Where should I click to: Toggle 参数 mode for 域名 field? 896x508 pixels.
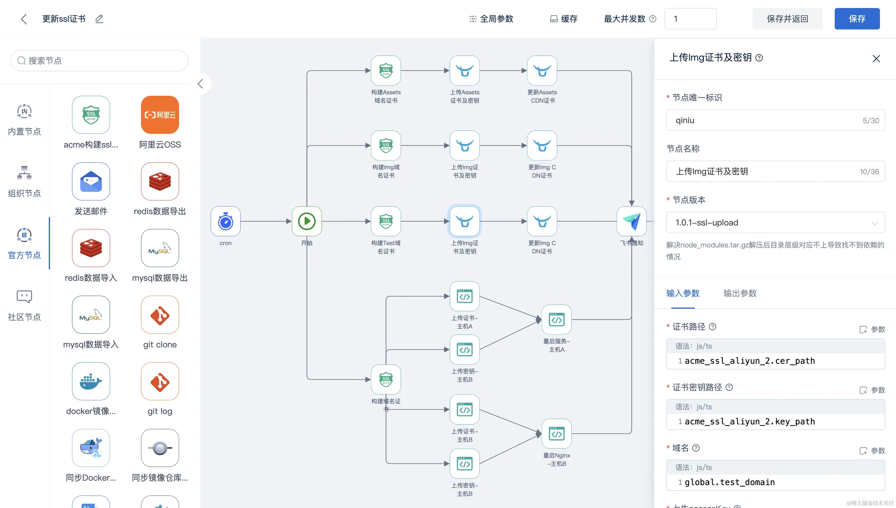coord(872,451)
